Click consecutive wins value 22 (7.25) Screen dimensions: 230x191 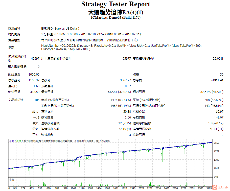click(125, 123)
